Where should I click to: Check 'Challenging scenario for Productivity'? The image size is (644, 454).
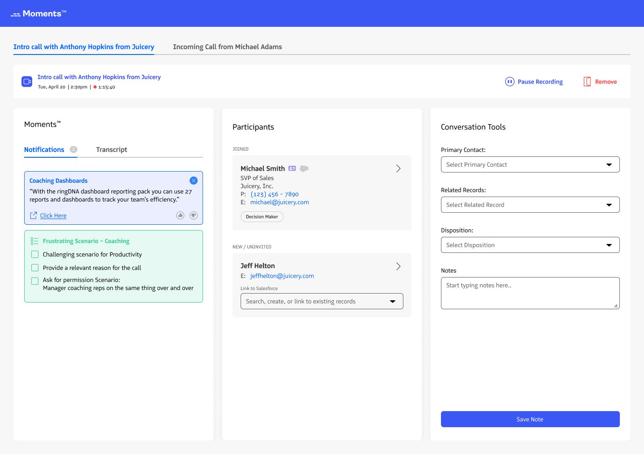pos(35,254)
